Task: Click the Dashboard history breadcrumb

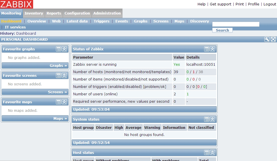Action: 26,34
